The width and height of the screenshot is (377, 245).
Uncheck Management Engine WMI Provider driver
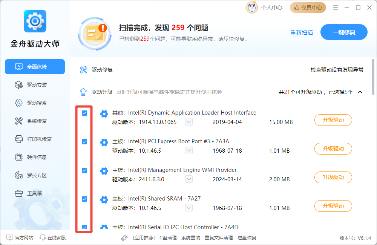(x=84, y=170)
